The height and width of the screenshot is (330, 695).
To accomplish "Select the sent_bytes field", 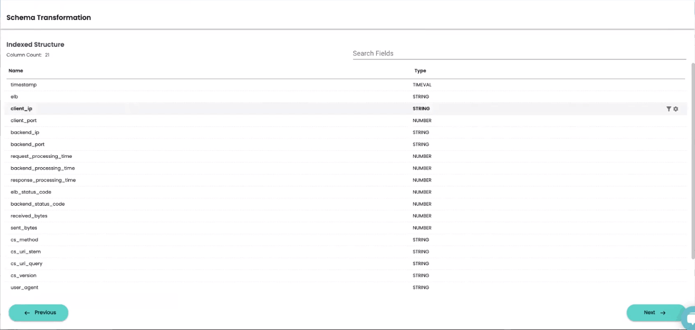I will (24, 228).
